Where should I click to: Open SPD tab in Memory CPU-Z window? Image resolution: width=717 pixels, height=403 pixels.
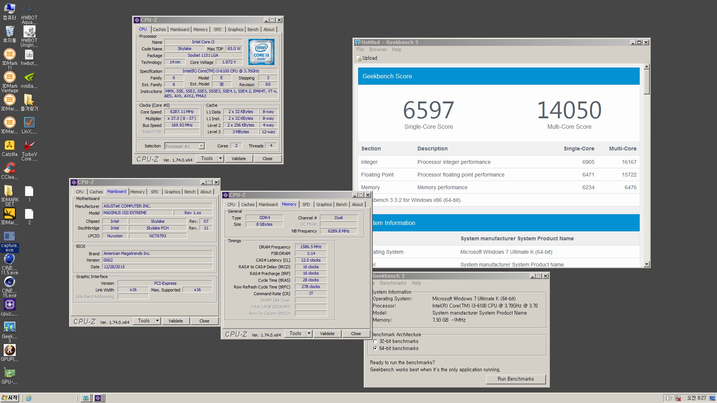coord(306,204)
